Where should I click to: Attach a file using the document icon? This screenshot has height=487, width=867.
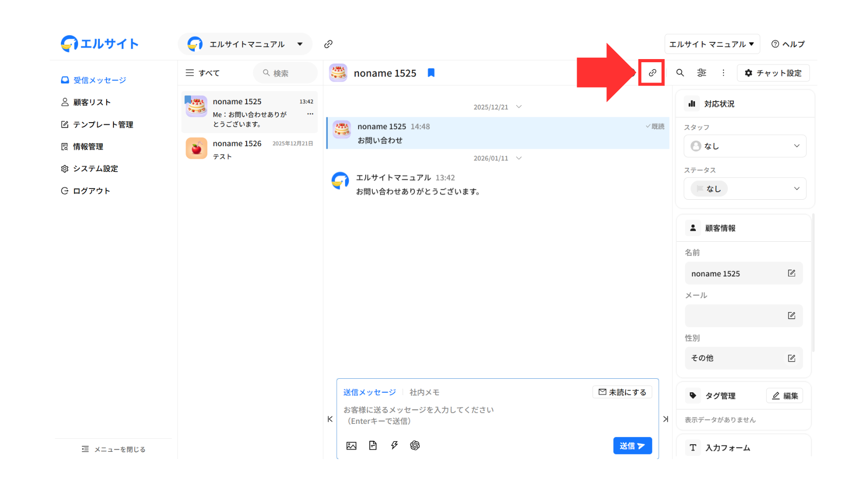[x=373, y=446]
